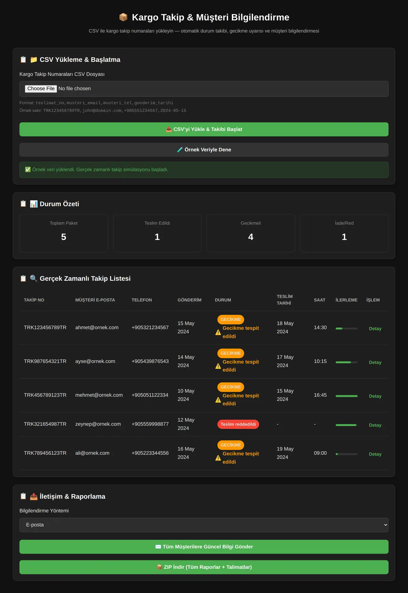Click the GECİKME badge in the ahmet@ornek.com row

click(x=231, y=319)
